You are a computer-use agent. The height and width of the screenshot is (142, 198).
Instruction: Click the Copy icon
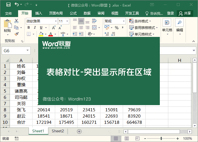16,27
